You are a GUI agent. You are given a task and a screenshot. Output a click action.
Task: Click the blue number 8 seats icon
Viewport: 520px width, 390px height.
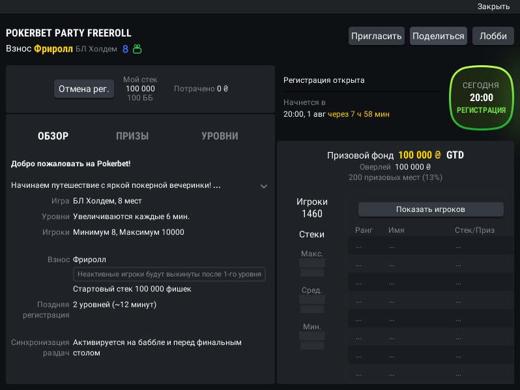[x=125, y=49]
